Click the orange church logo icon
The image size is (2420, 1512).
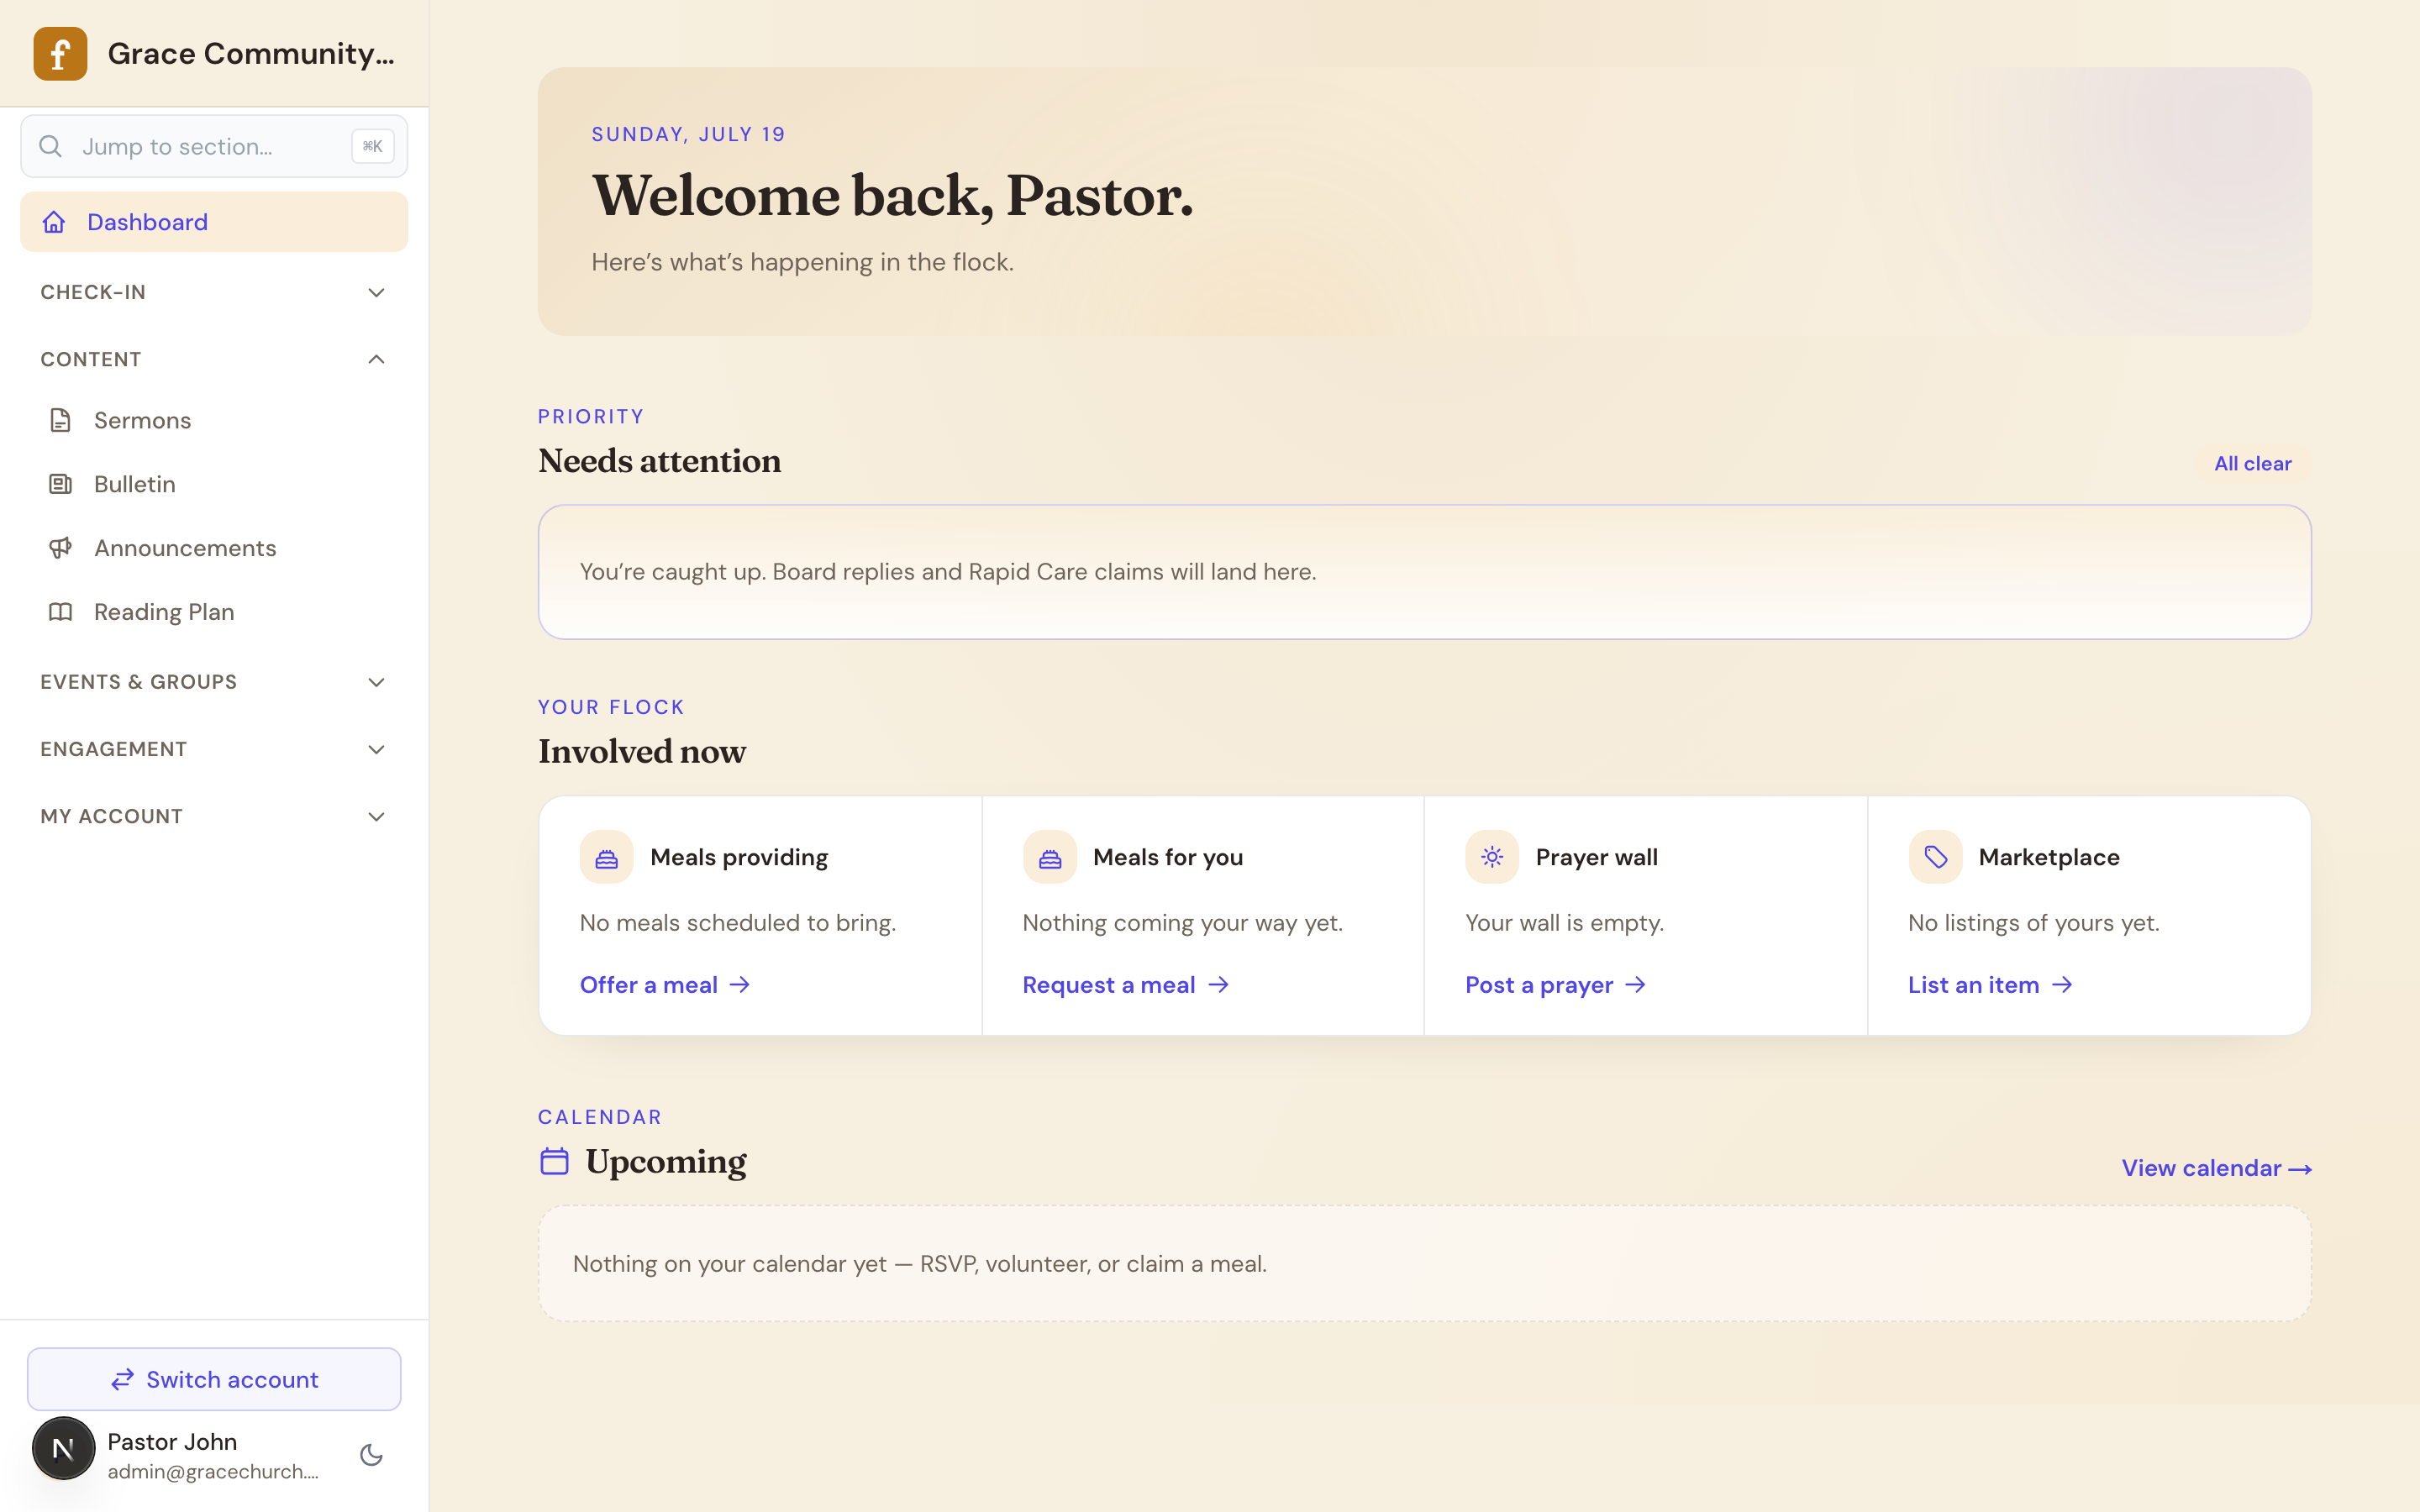60,54
